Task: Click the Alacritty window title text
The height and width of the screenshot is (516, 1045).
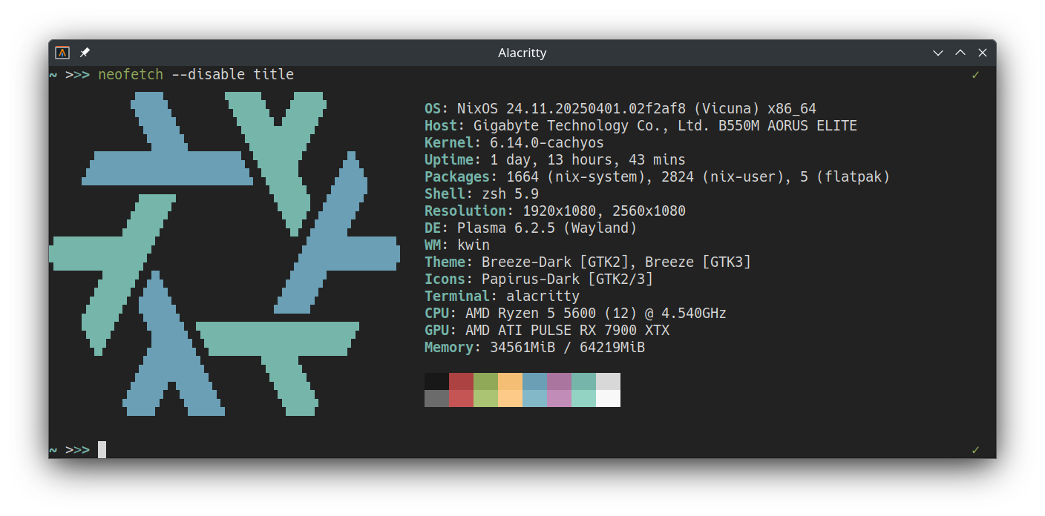Action: [522, 53]
